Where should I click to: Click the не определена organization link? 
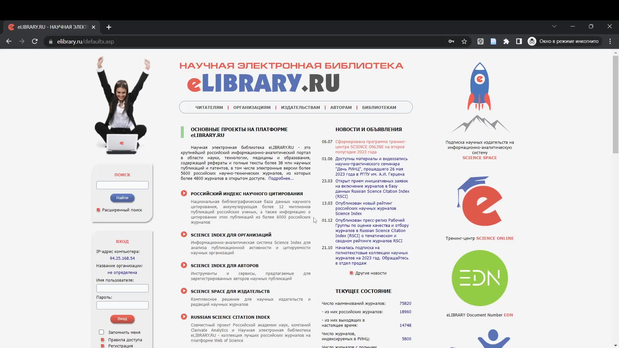[x=122, y=273]
